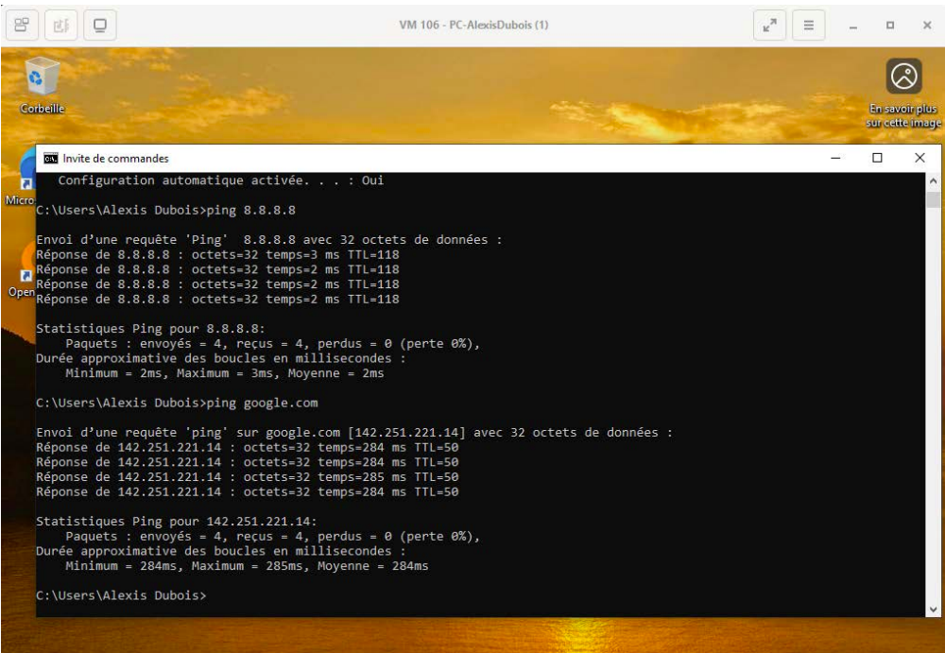Image resolution: width=945 pixels, height=653 pixels.
Task: Click the first viewer toolbar icon at top-left
Action: (22, 26)
